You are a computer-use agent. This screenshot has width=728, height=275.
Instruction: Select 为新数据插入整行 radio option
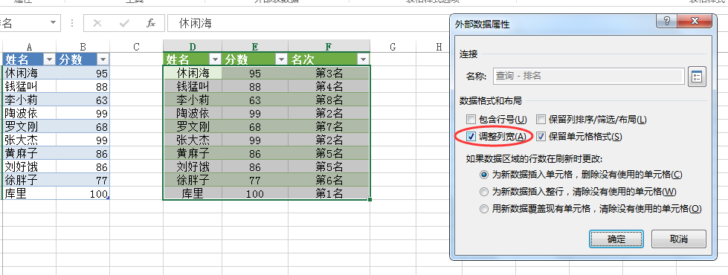(484, 192)
